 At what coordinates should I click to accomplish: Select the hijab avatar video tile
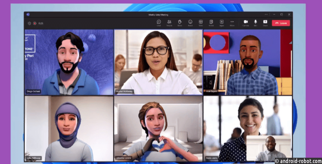click(69, 129)
